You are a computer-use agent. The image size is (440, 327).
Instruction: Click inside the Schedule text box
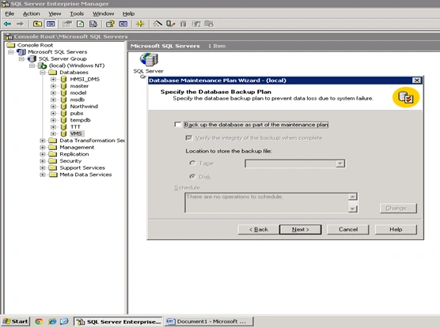point(267,202)
